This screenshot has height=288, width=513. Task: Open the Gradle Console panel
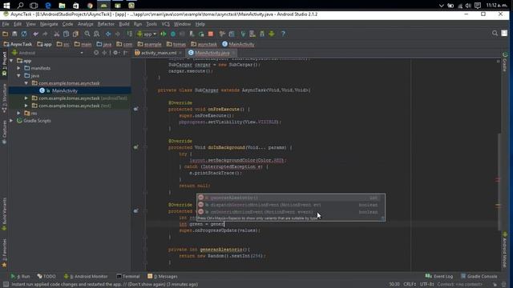479,276
